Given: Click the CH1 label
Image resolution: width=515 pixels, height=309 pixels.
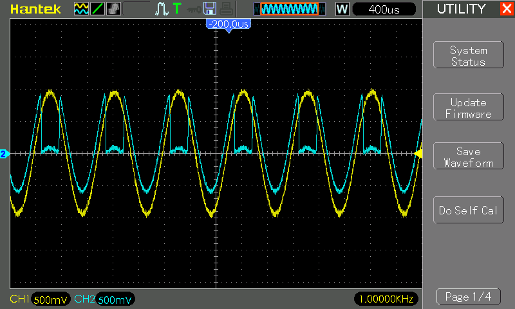Looking at the screenshot, I should pos(20,299).
